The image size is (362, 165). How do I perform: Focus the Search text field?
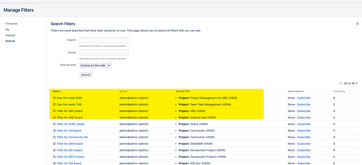[104, 40]
